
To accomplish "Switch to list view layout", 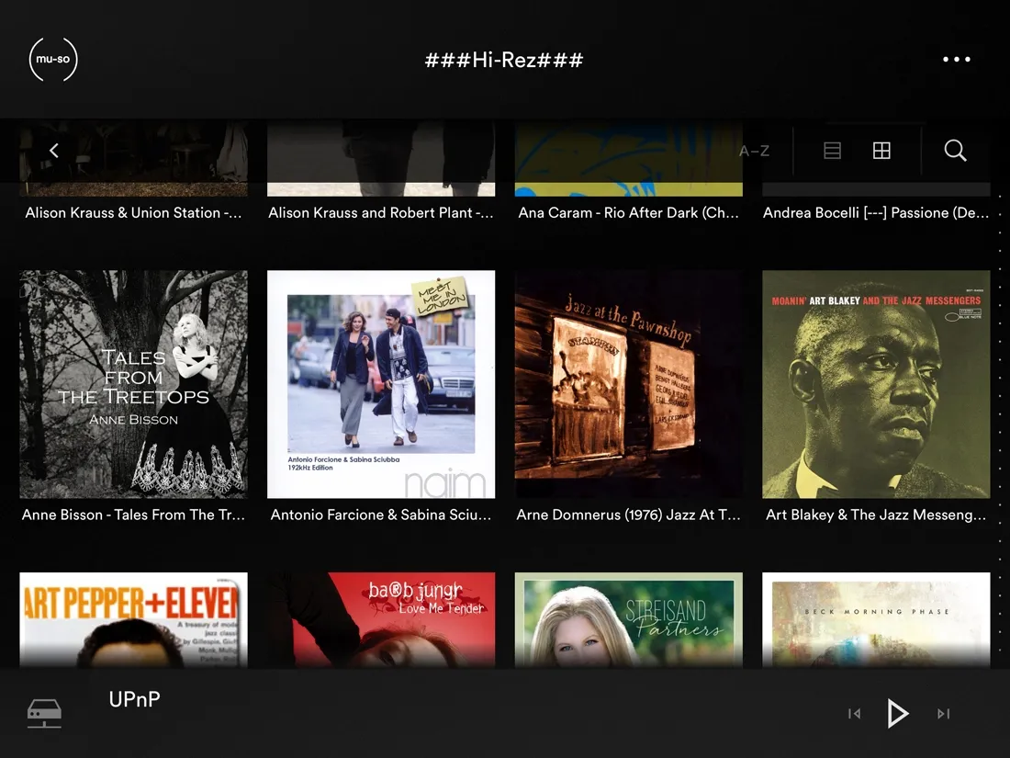I will click(832, 151).
